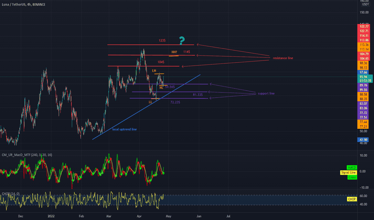Click the yellow CHOP axis label
The height and width of the screenshot is (220, 374).
click(352, 199)
